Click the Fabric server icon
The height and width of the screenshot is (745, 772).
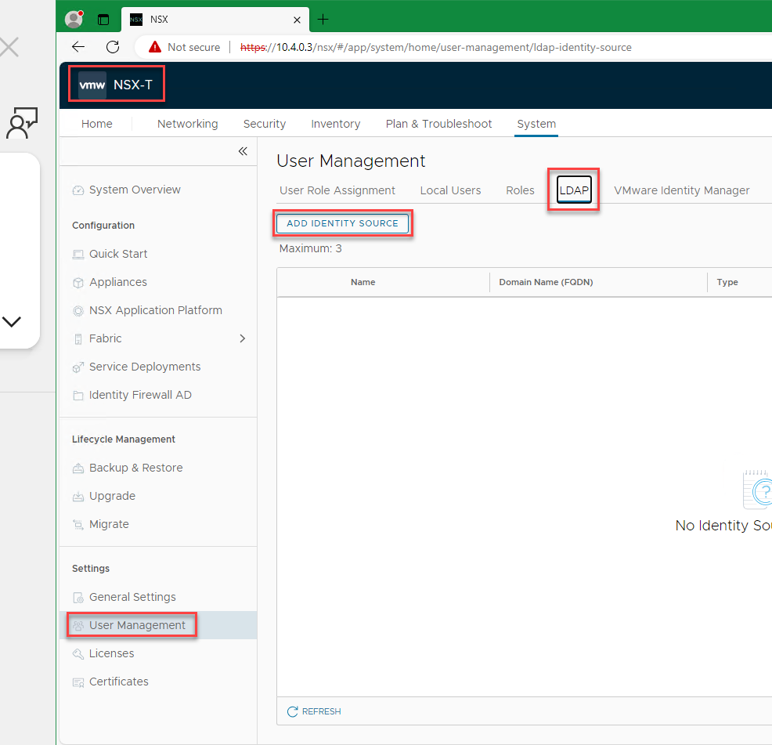[78, 339]
